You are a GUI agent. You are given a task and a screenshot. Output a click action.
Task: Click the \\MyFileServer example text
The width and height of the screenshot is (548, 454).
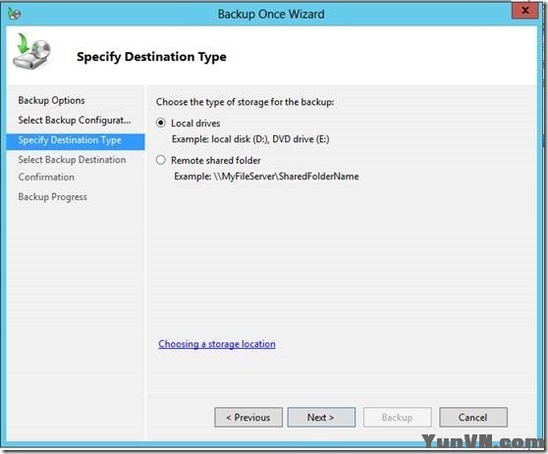pyautogui.click(x=266, y=177)
